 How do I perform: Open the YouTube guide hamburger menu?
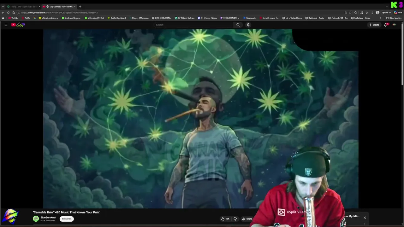pyautogui.click(x=6, y=25)
